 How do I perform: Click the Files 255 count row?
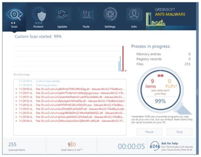point(163,64)
